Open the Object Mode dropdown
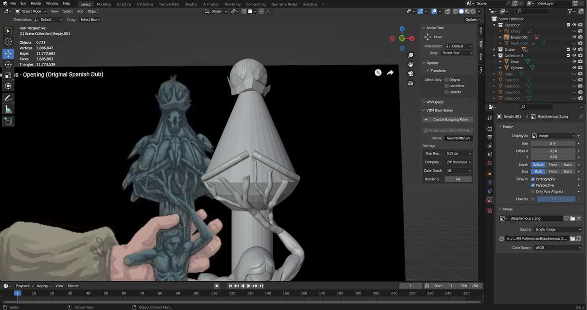587x310 pixels. [30, 11]
